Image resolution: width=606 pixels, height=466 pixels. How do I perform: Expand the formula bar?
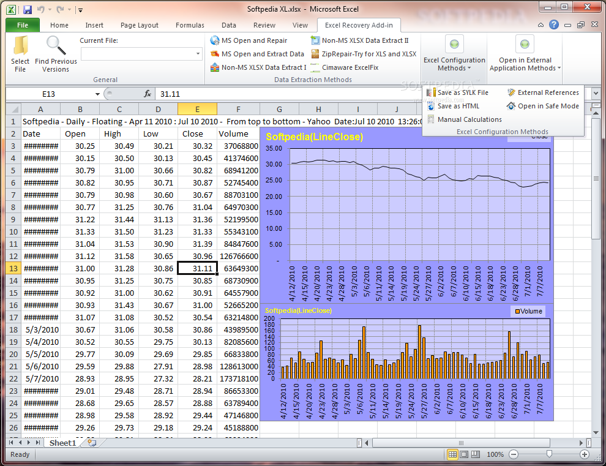pos(596,94)
